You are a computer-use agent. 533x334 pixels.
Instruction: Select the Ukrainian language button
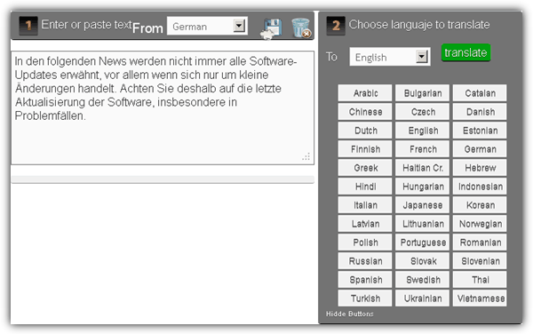(x=423, y=298)
